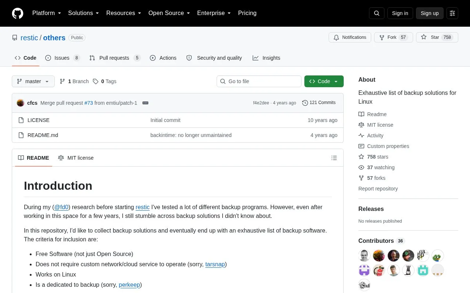Open the tarsnap link

click(215, 264)
